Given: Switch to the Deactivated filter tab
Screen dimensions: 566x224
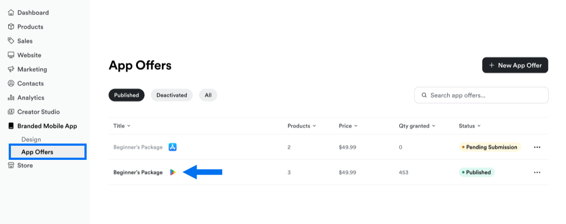Looking at the screenshot, I should pyautogui.click(x=172, y=95).
